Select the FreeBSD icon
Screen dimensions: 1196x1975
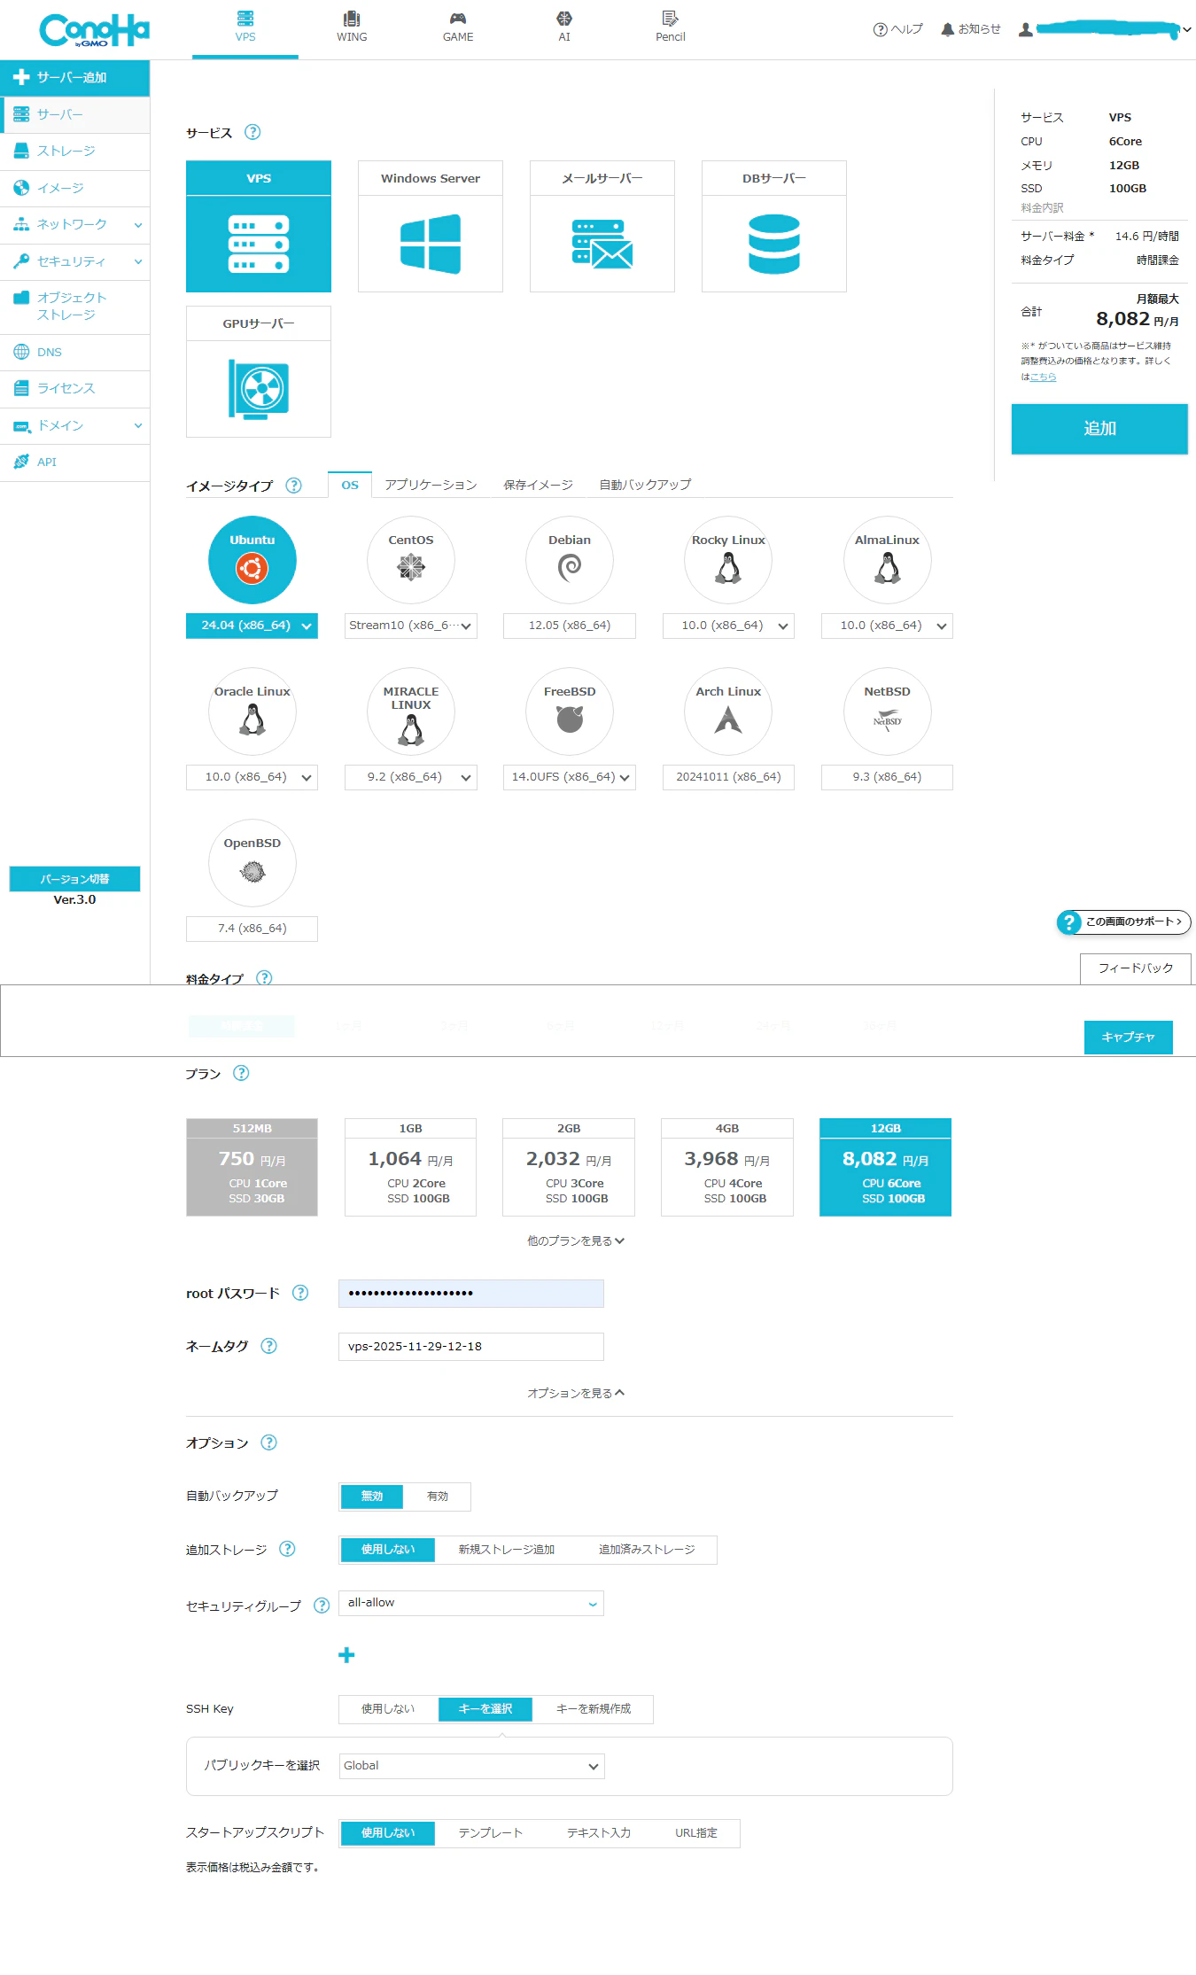[x=570, y=711]
